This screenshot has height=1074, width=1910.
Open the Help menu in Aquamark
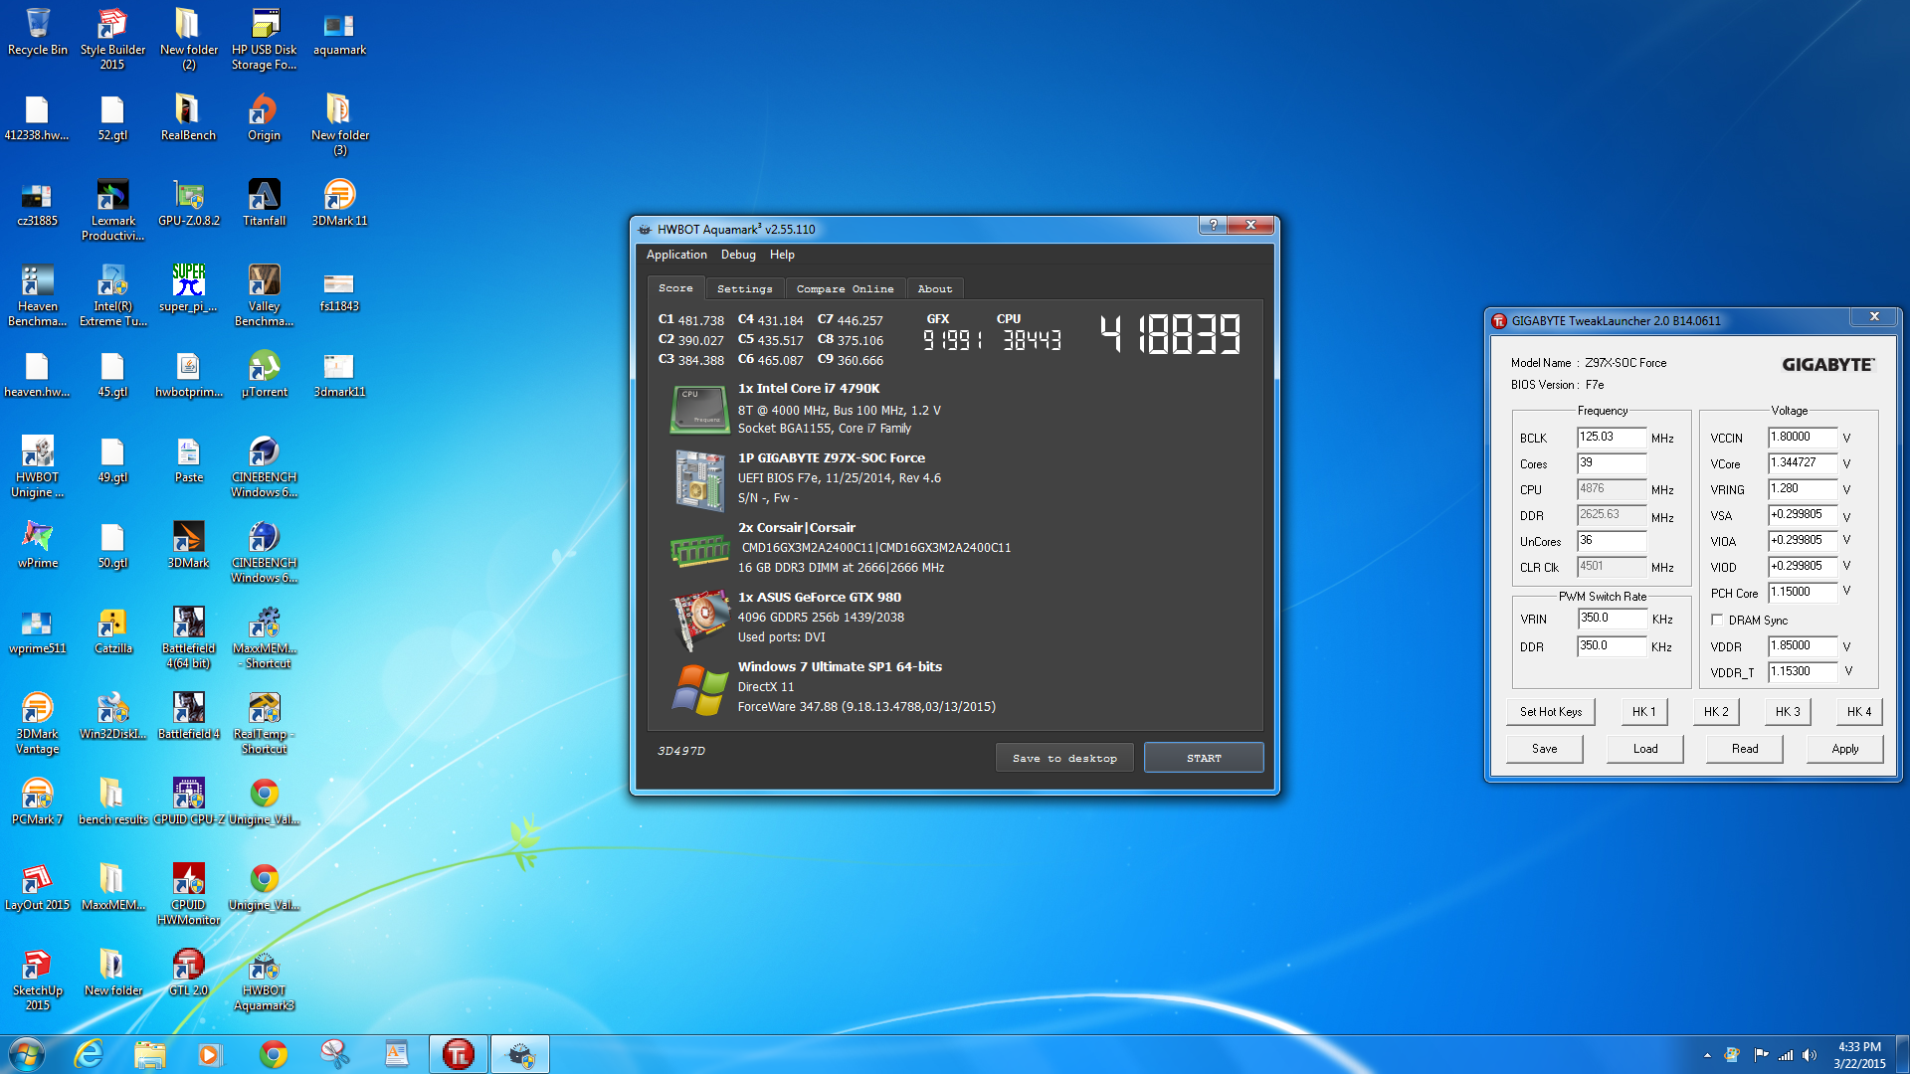782,255
